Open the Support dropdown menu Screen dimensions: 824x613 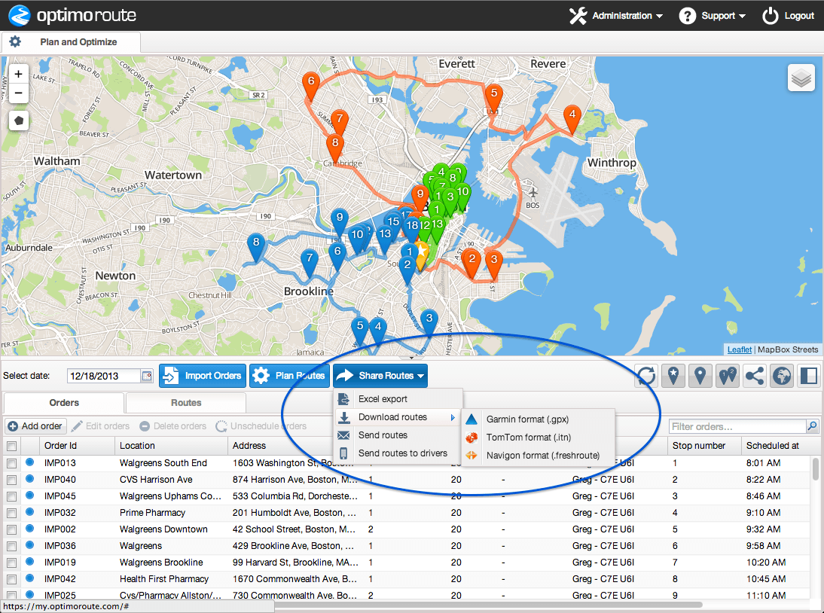pyautogui.click(x=712, y=16)
